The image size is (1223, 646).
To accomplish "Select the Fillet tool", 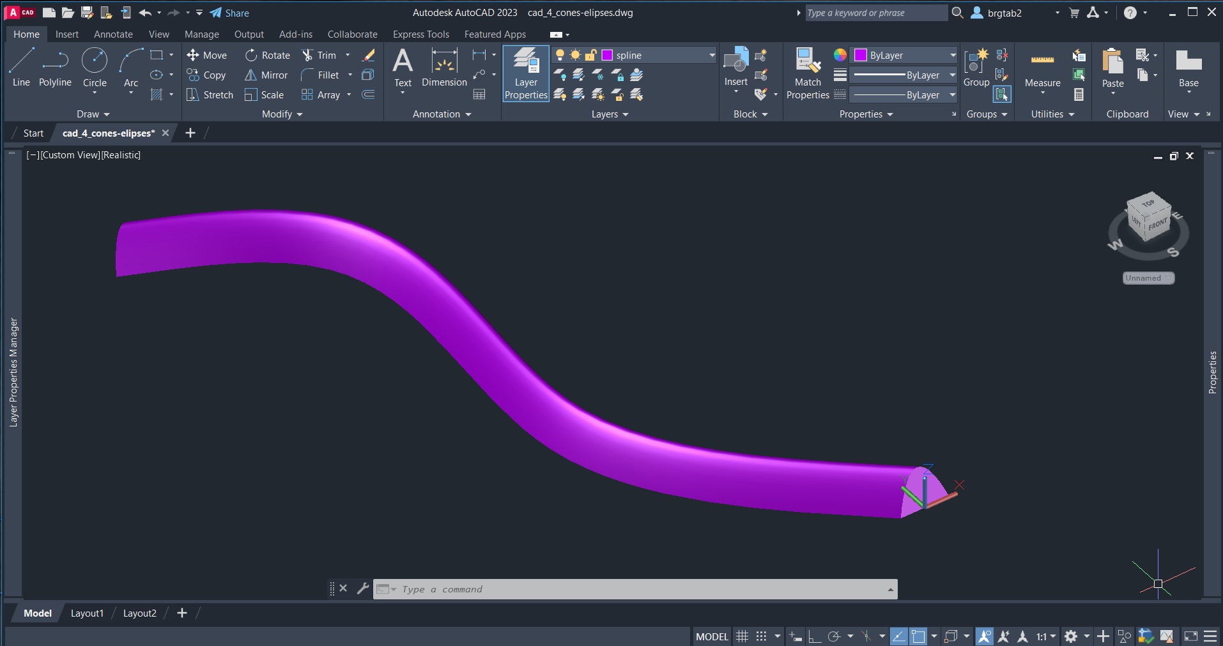I will tap(320, 75).
